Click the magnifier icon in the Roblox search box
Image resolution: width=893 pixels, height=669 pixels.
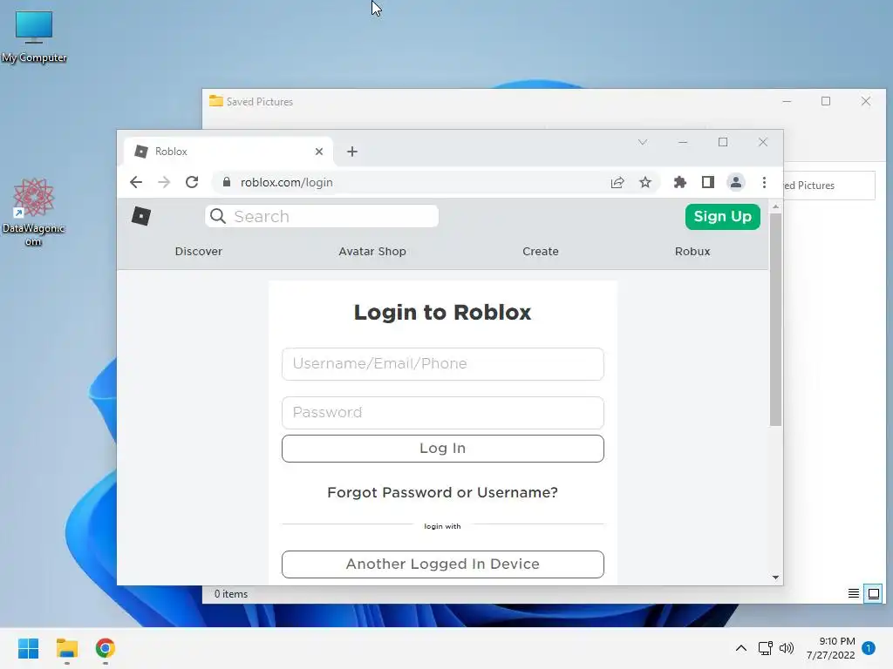tap(218, 216)
